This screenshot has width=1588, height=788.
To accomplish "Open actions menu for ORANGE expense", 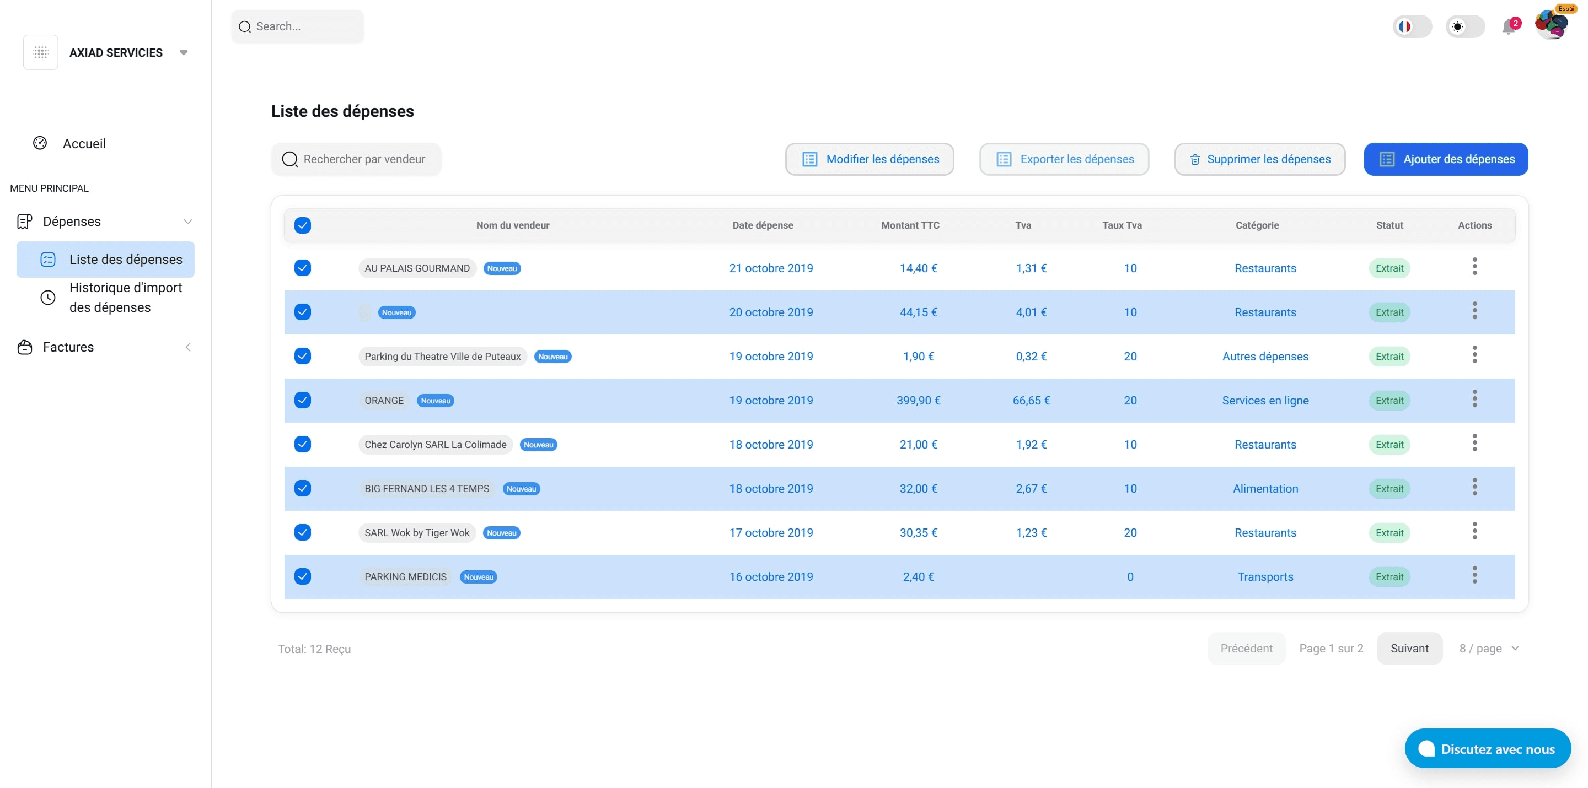I will (x=1474, y=400).
